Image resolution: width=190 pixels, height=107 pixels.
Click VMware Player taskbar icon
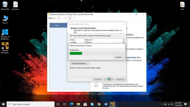tap(113, 104)
